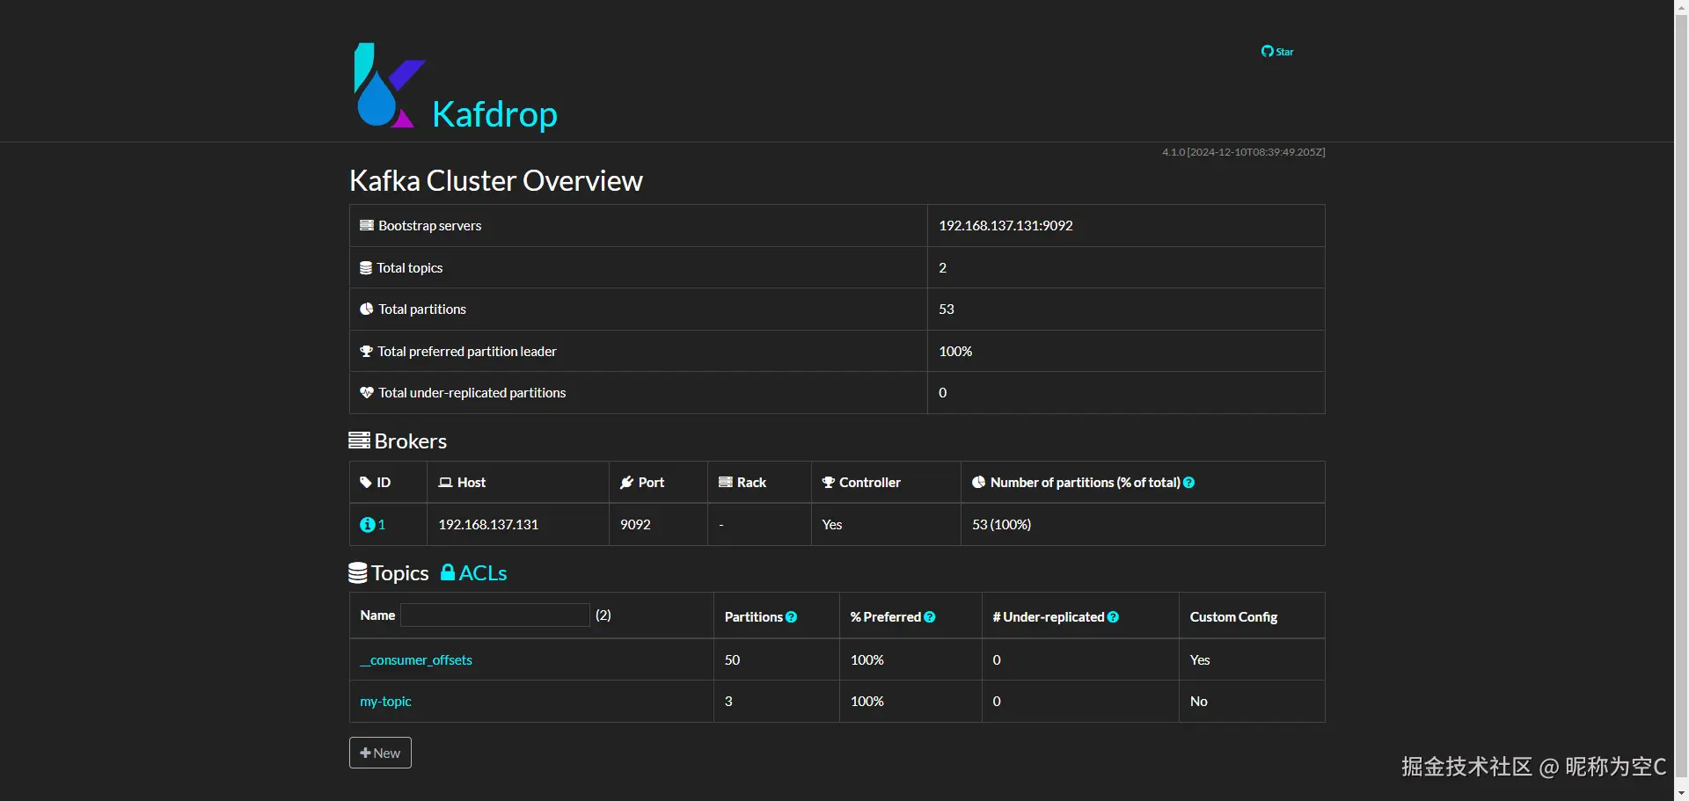Click the Kafka Cluster Overview heading
The image size is (1689, 801).
pyautogui.click(x=496, y=180)
